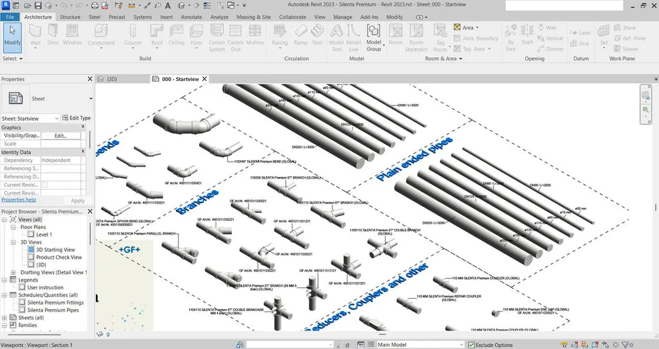Switch to the Structure ribbon tab
This screenshot has width=659, height=349.
point(70,17)
